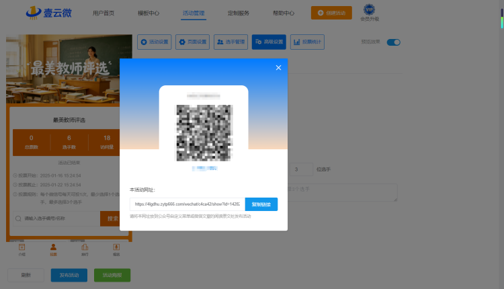
Task: Click the 请输入选手编号/名称 search field
Action: pos(56,218)
